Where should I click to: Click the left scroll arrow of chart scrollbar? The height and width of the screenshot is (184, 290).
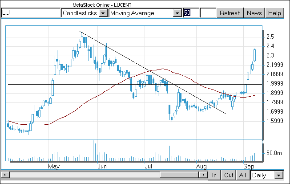5,175
